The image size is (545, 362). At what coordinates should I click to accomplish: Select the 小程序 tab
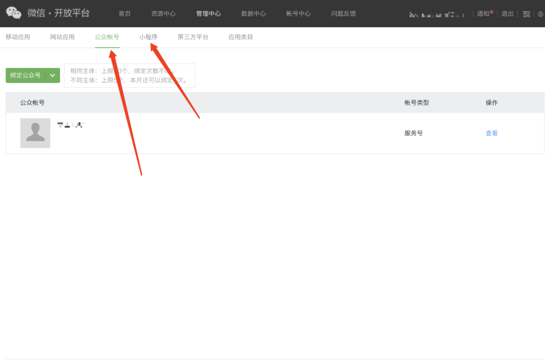148,36
